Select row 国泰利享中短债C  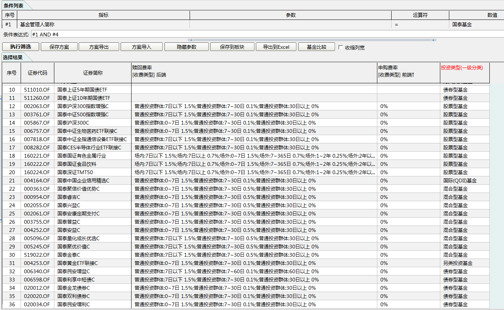(246, 280)
